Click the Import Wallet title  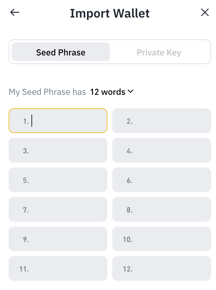coord(110,13)
